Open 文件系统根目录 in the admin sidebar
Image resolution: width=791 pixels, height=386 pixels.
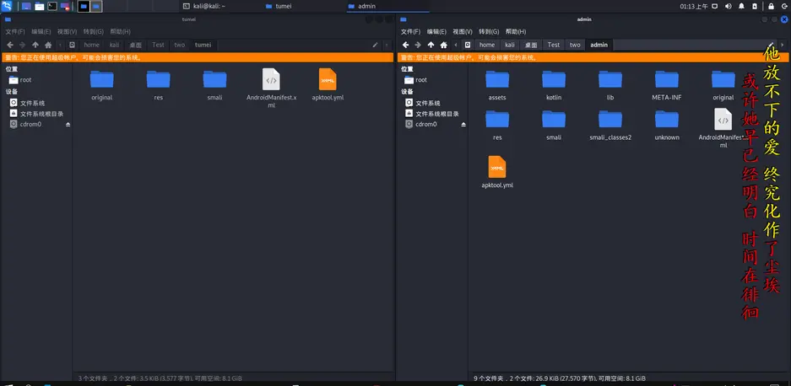pyautogui.click(x=432, y=114)
